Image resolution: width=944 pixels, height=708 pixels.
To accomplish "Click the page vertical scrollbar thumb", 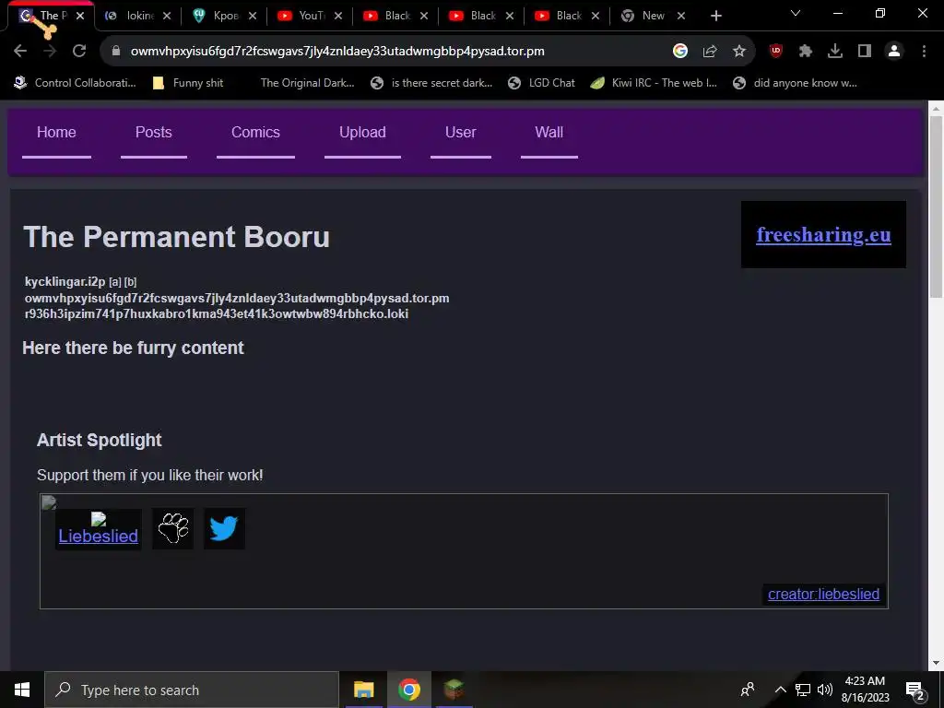I will click(936, 206).
